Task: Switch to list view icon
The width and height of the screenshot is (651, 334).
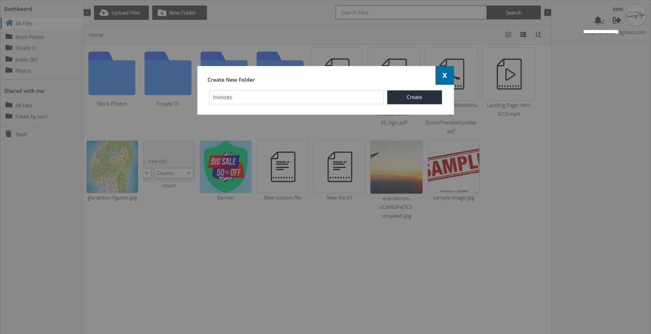Action: (x=523, y=35)
